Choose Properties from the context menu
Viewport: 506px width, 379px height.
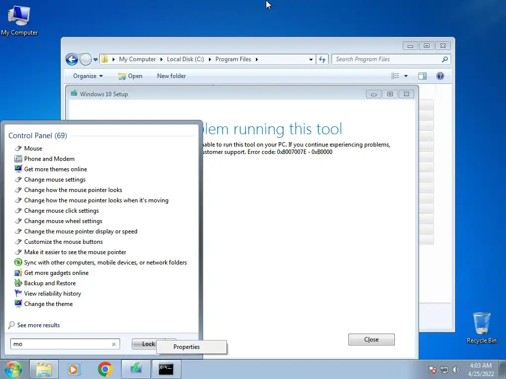[x=191, y=347]
